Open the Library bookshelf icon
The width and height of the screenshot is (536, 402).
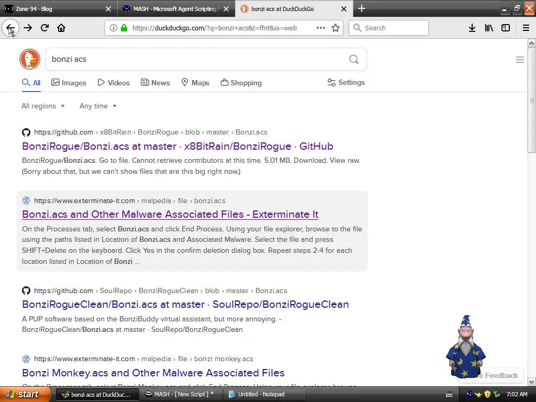tap(489, 28)
